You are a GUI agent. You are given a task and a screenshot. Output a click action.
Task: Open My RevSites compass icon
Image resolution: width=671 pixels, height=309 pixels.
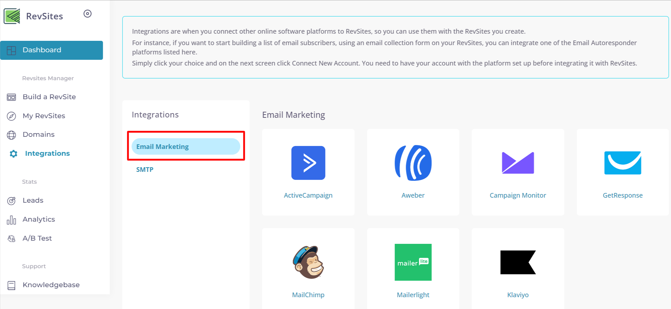click(11, 116)
